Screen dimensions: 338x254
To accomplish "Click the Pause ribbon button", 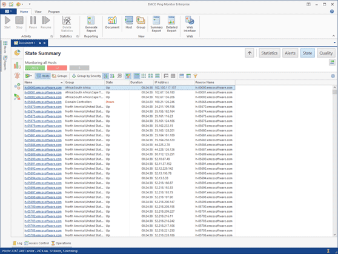I will [33, 22].
